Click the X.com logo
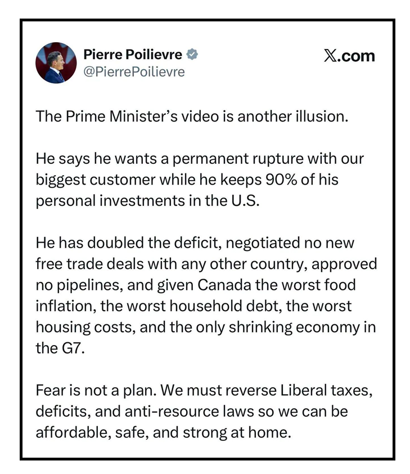 tap(349, 56)
